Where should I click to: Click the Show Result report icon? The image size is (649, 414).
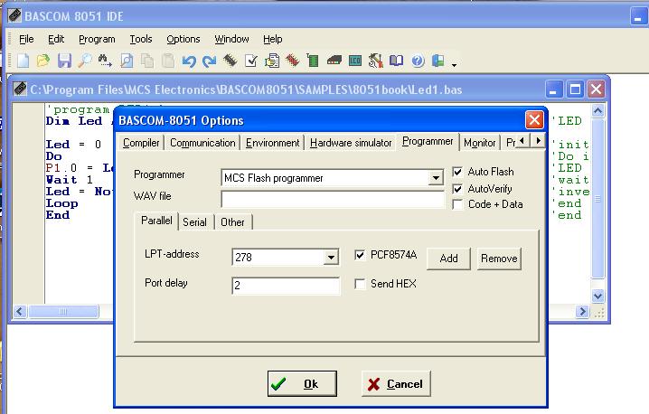click(272, 61)
